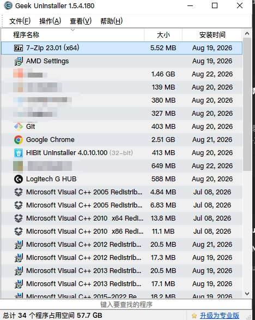Select the HiBit Uninstaller icon

tap(19, 153)
